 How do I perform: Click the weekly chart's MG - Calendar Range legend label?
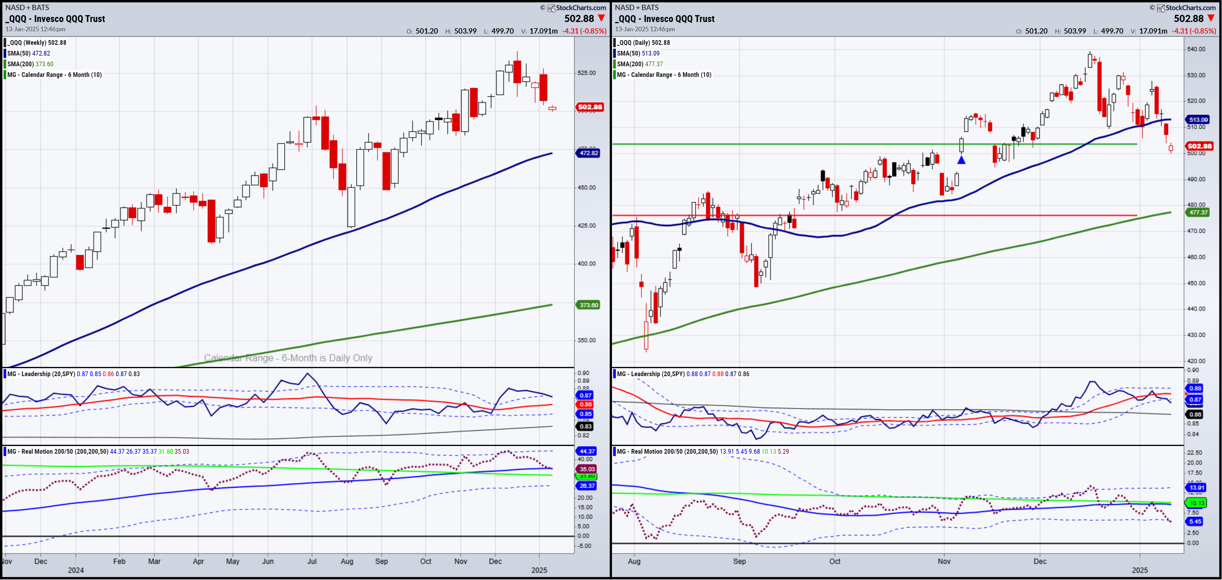tap(54, 75)
